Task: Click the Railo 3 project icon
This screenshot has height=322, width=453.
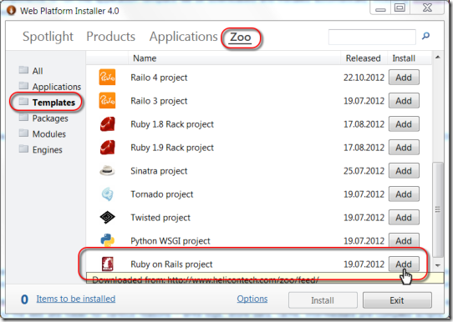Action: [x=107, y=101]
